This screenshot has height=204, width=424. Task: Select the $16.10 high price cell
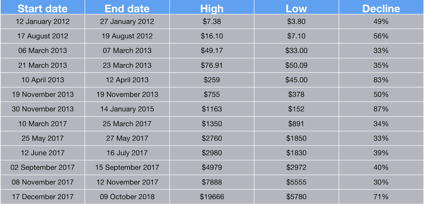[212, 36]
